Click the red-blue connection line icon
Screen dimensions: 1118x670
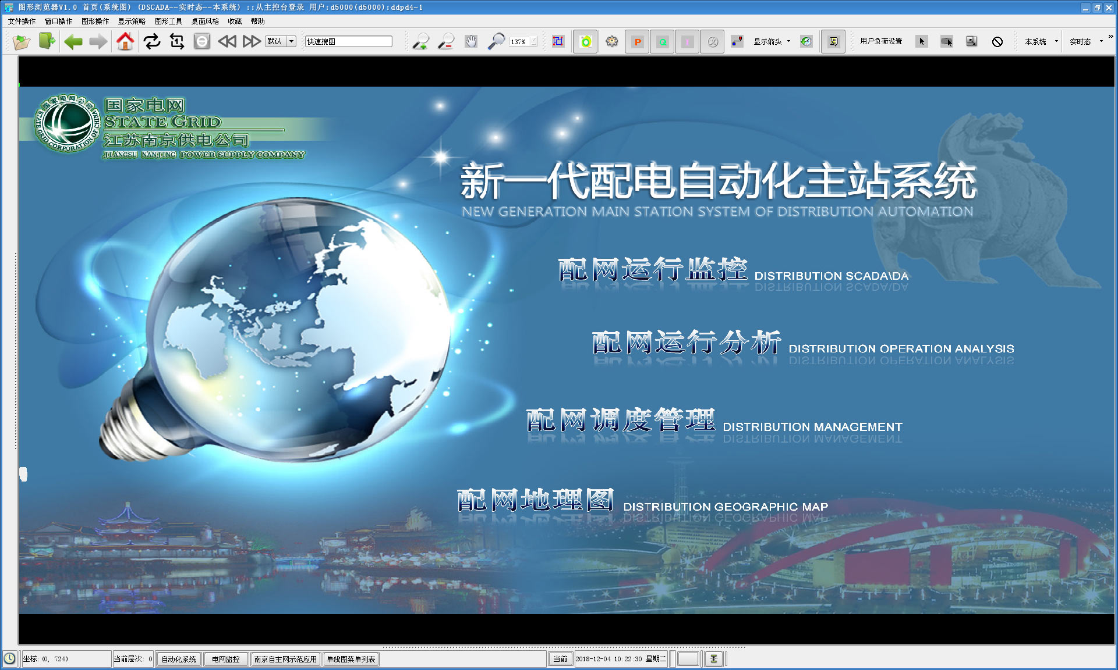737,41
